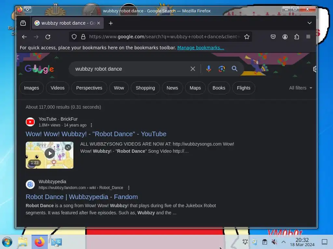
Task: Select the Wow filter chip
Action: (x=119, y=88)
